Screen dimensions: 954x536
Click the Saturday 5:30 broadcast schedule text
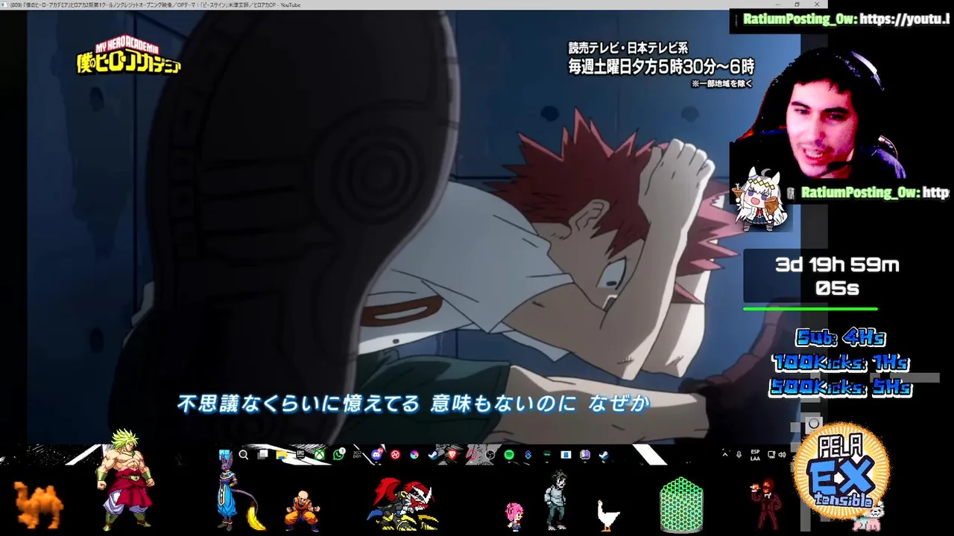pyautogui.click(x=661, y=66)
